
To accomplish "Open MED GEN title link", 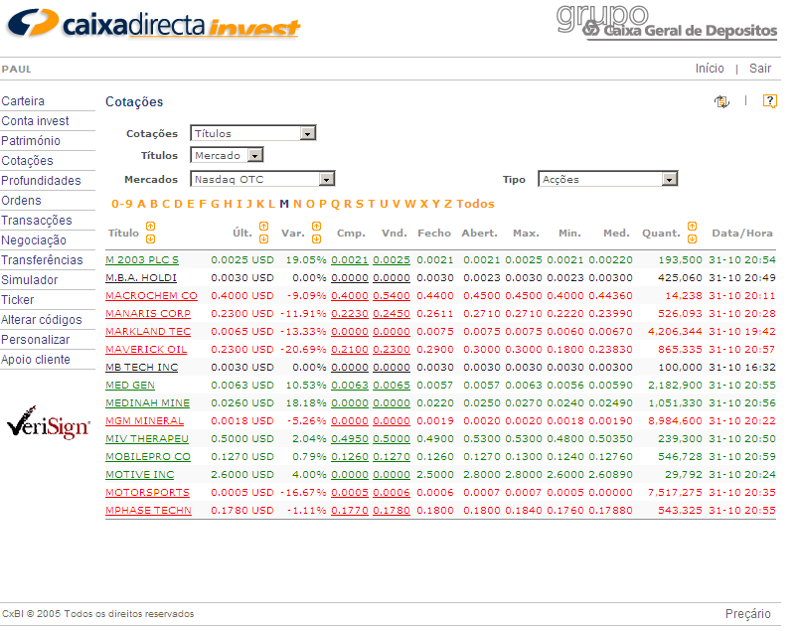I will [x=130, y=386].
